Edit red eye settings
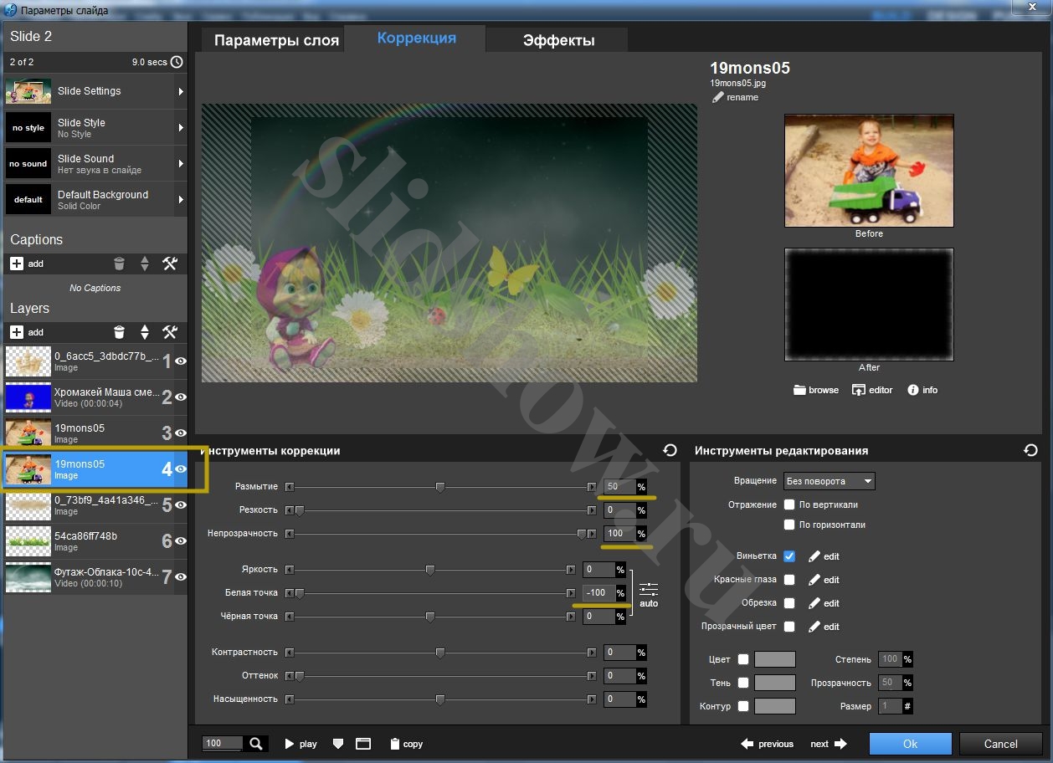Image resolution: width=1053 pixels, height=763 pixels. 824,580
